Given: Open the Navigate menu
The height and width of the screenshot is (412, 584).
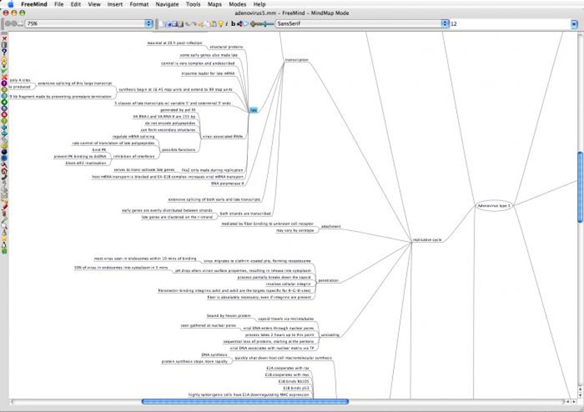Looking at the screenshot, I should pyautogui.click(x=167, y=4).
